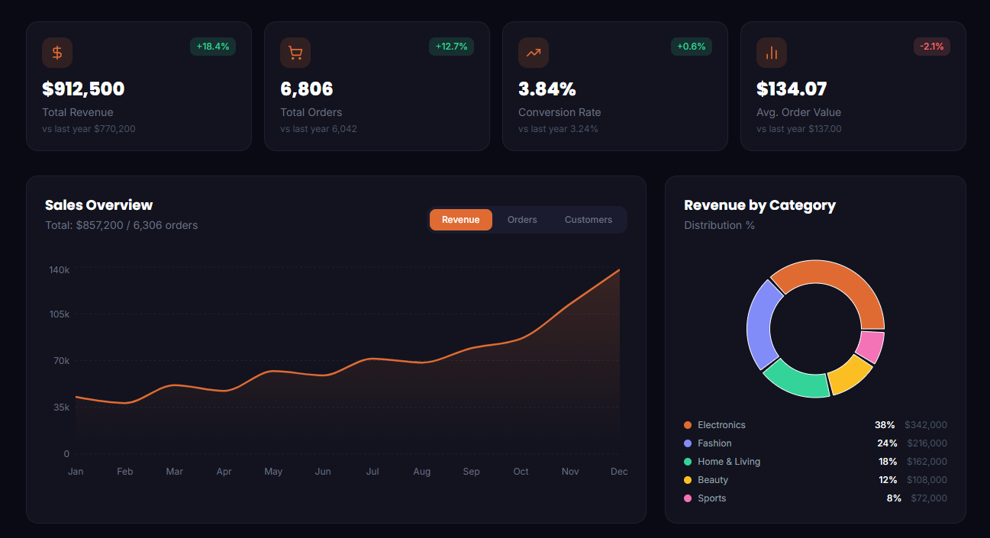Click the 'Total: $857,200 / 6,306 orders' subtitle

121,225
